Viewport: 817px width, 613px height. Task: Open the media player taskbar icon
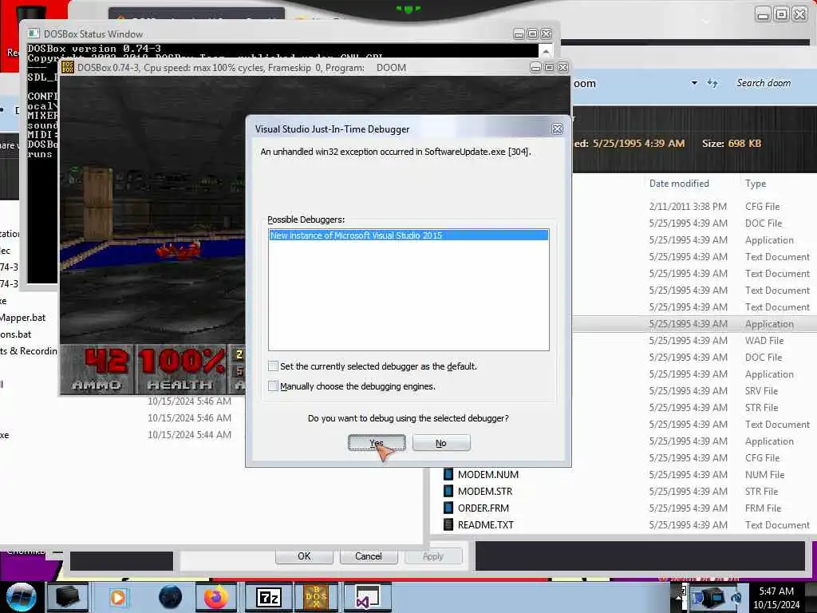click(x=118, y=597)
